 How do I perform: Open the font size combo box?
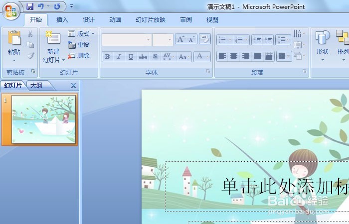(163, 40)
